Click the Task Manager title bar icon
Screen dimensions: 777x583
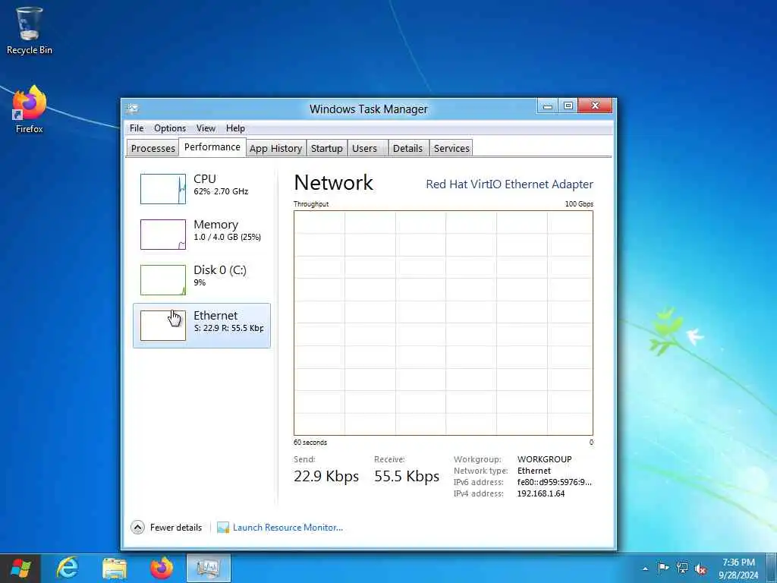coord(132,109)
